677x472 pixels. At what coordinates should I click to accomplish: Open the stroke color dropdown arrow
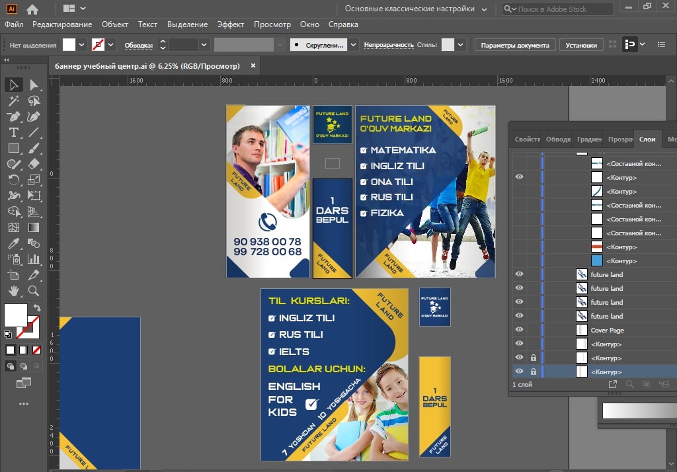click(x=110, y=44)
